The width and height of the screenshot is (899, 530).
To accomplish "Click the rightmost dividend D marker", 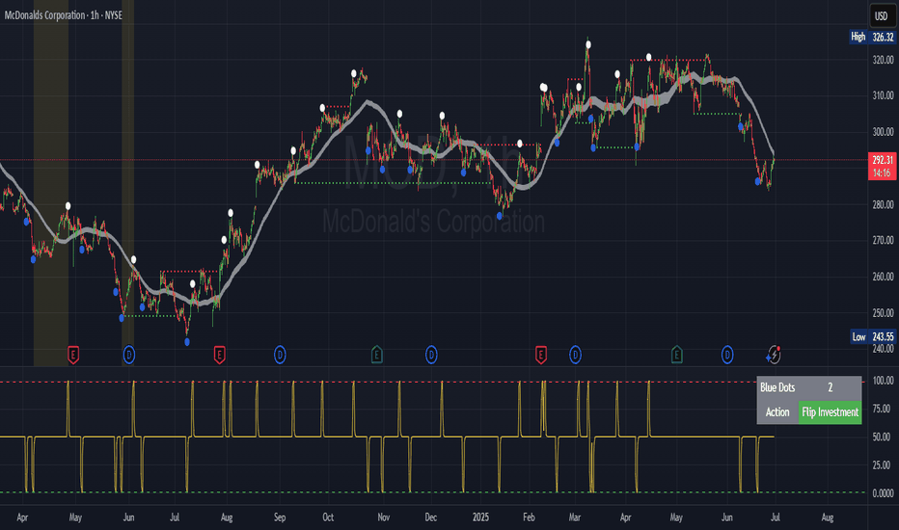I will tap(727, 356).
